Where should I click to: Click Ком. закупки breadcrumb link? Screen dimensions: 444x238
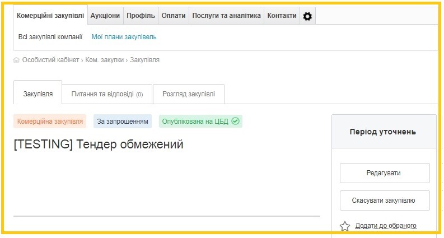104,60
